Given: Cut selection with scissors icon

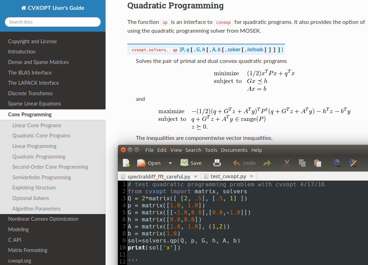Looking at the screenshot, I should point(287,163).
